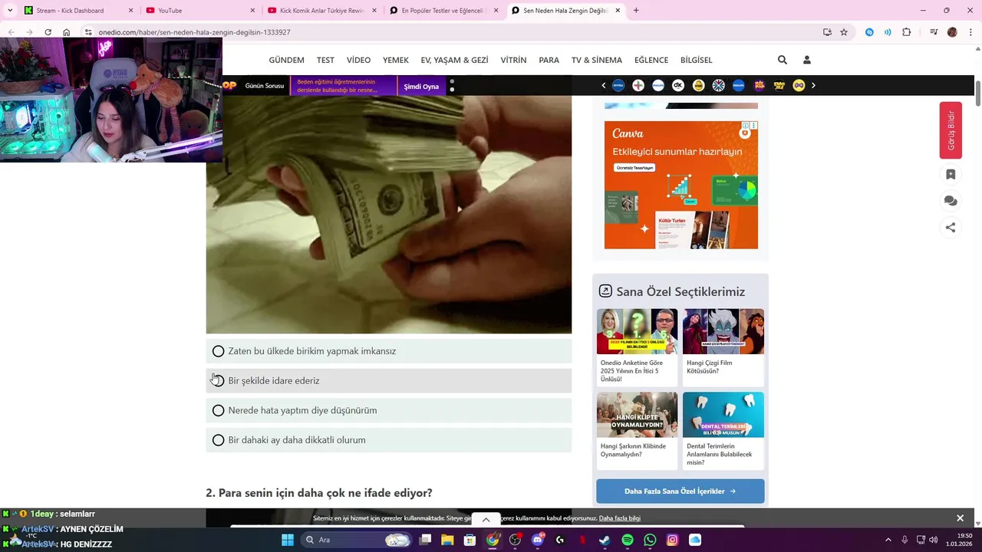This screenshot has width=982, height=552.
Task: Click the snowflake brand logo in carousel
Action: point(718,86)
